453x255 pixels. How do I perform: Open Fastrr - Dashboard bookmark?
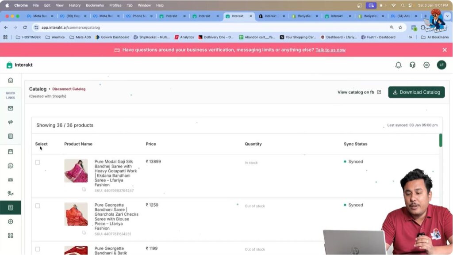click(x=378, y=37)
